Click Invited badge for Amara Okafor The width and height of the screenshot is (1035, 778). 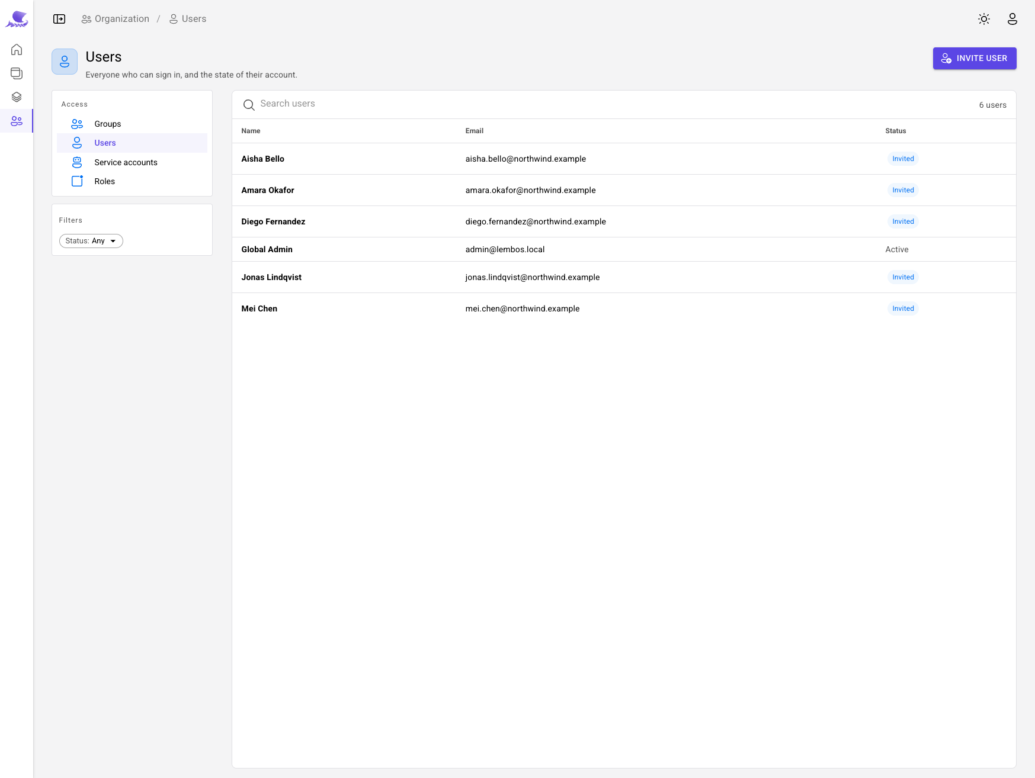pos(903,190)
